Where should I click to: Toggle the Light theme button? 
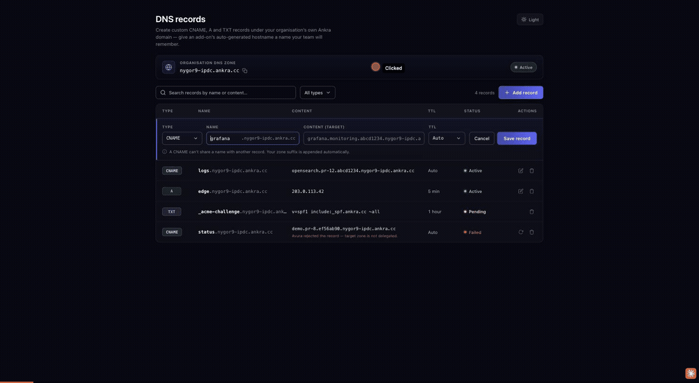pyautogui.click(x=530, y=19)
